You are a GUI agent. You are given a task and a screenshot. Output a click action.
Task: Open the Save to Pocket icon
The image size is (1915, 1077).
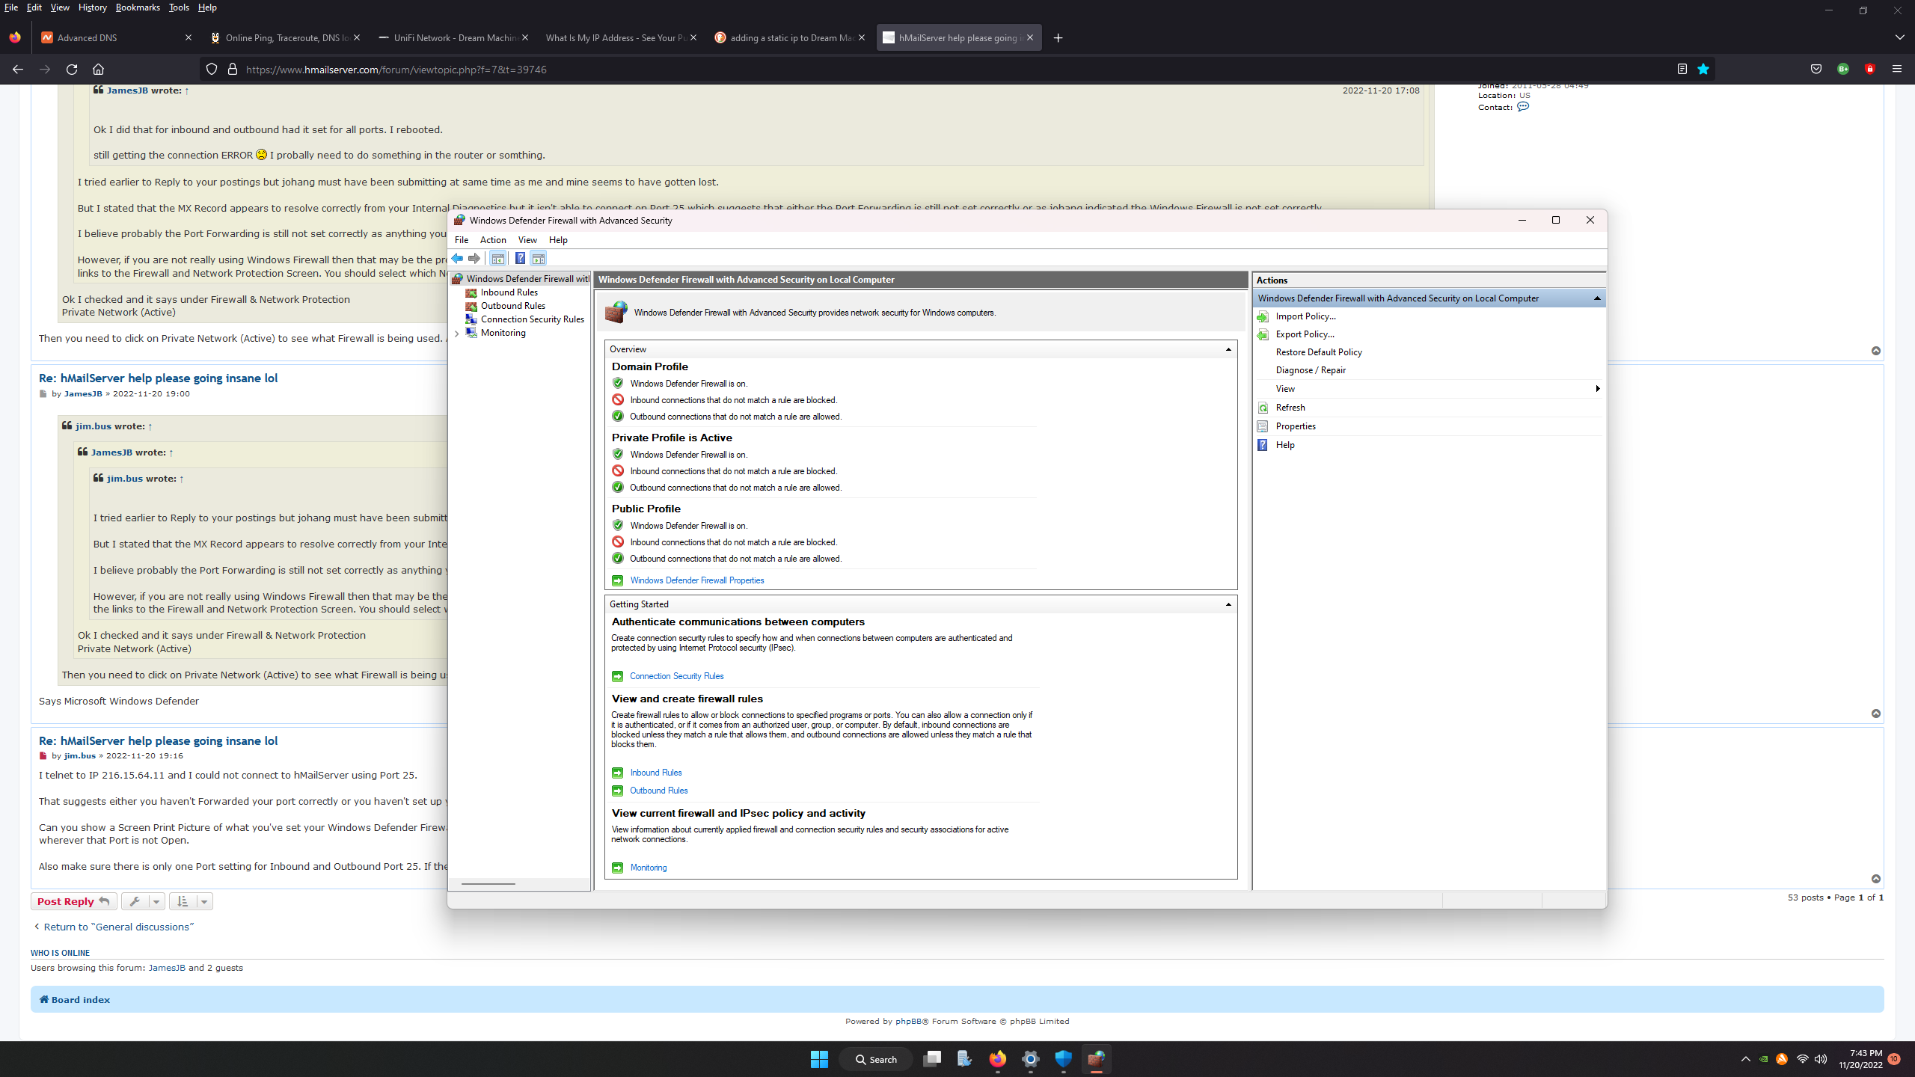(1816, 70)
